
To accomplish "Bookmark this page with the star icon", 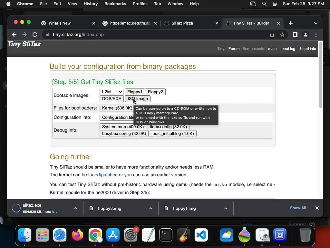I will 282,35.
